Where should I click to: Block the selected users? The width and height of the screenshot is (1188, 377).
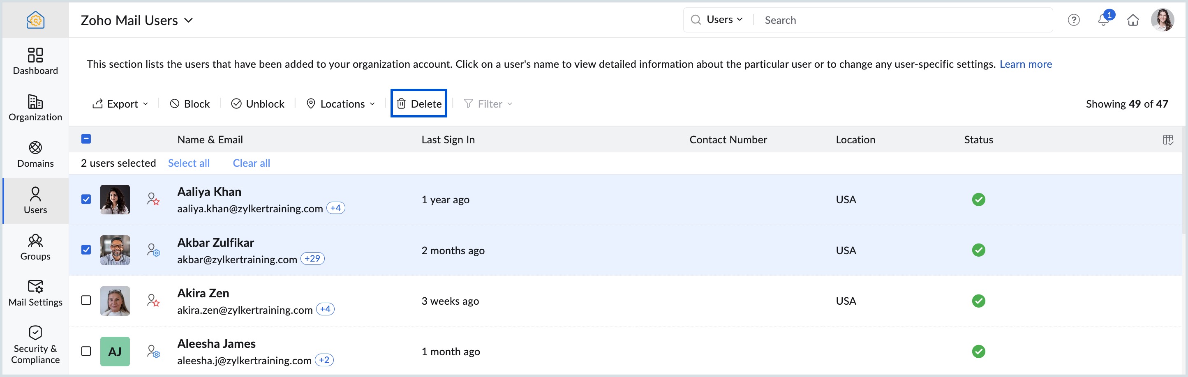click(190, 104)
